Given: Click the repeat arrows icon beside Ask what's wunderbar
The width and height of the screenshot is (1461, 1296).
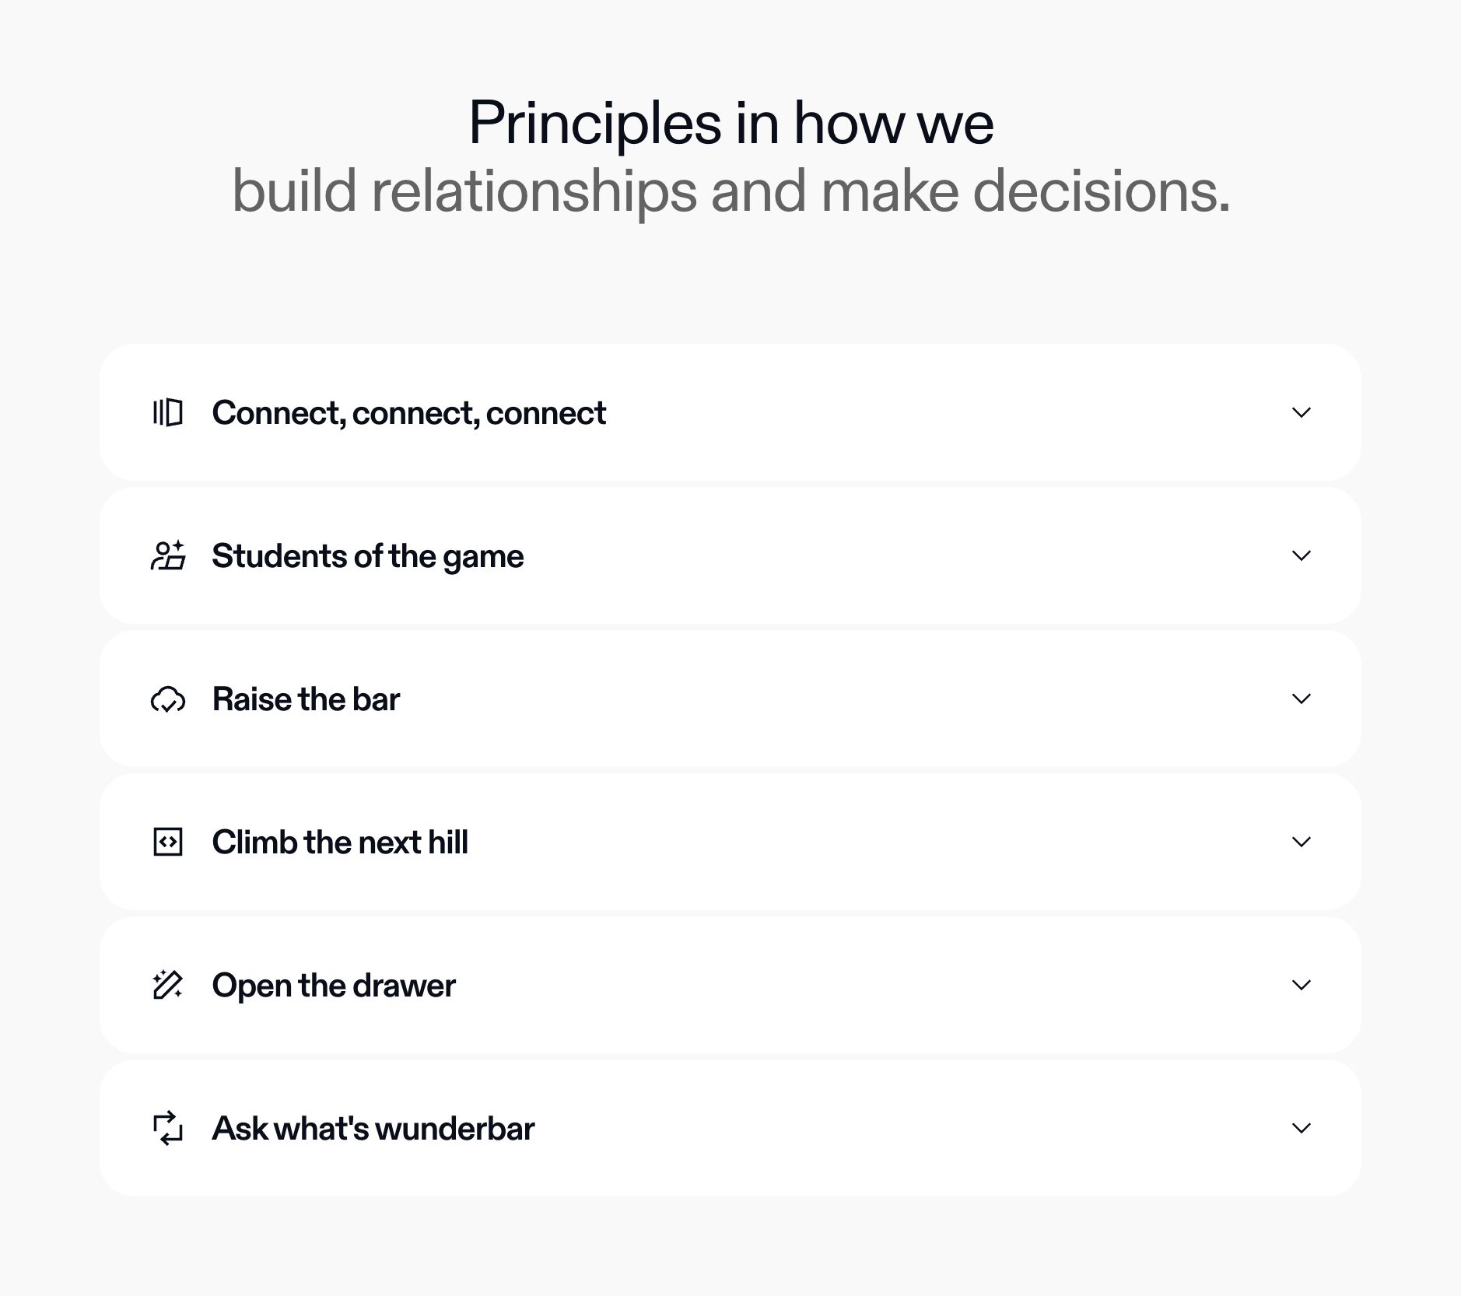Looking at the screenshot, I should click(167, 1128).
